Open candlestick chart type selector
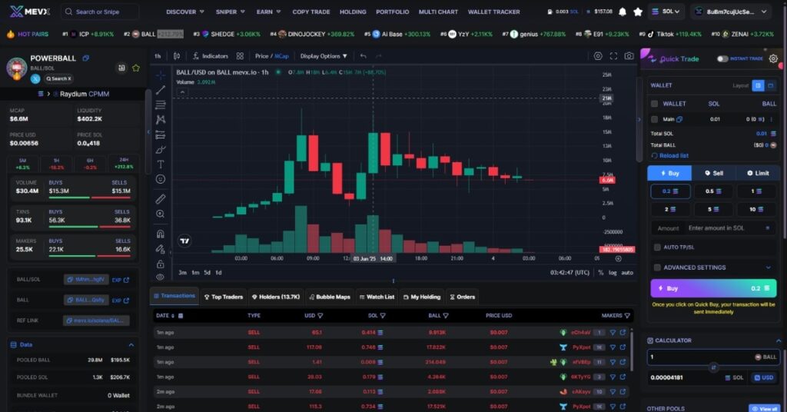Viewport: 787px width, 412px height. 177,56
